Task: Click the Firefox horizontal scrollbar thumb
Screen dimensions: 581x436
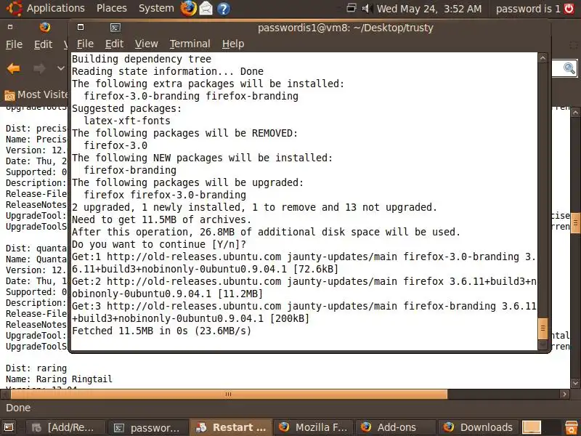Action: pyautogui.click(x=229, y=394)
